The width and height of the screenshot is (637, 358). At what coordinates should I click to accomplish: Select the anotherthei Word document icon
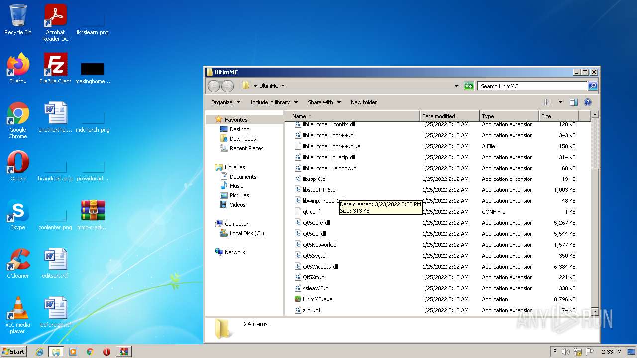(55, 117)
